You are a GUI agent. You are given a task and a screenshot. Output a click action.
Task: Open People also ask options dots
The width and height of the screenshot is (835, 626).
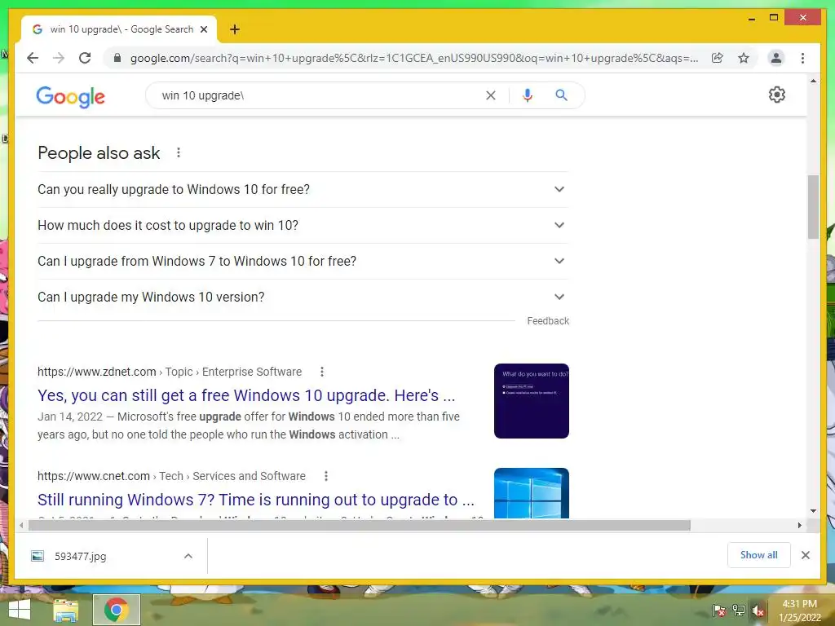coord(179,152)
